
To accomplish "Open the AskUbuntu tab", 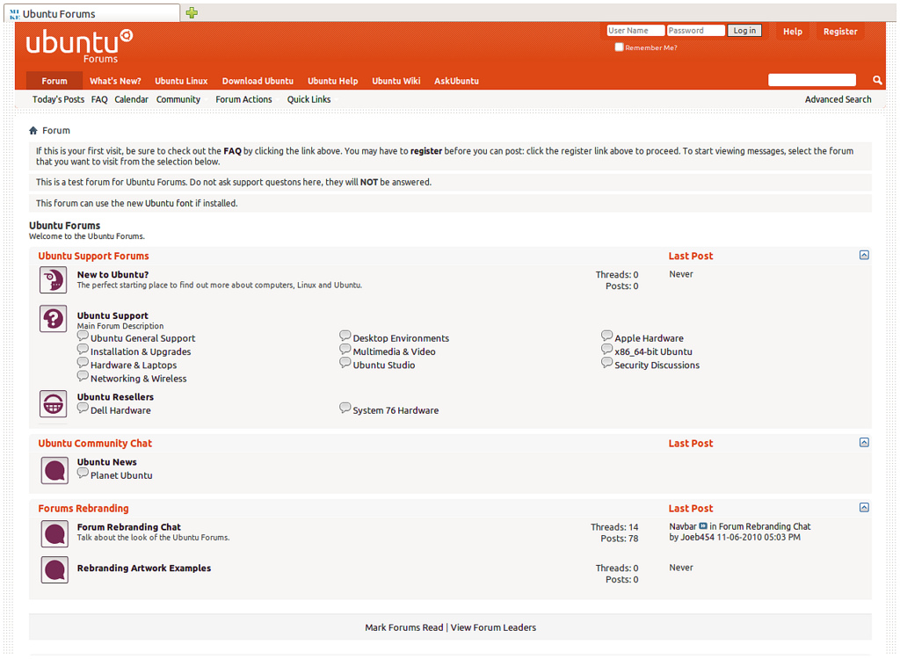I will tap(456, 81).
